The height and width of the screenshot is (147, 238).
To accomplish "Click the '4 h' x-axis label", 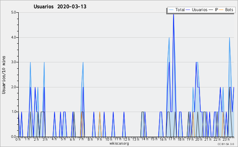I will coord(54,139).
